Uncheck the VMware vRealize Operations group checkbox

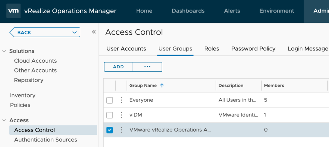pos(110,130)
